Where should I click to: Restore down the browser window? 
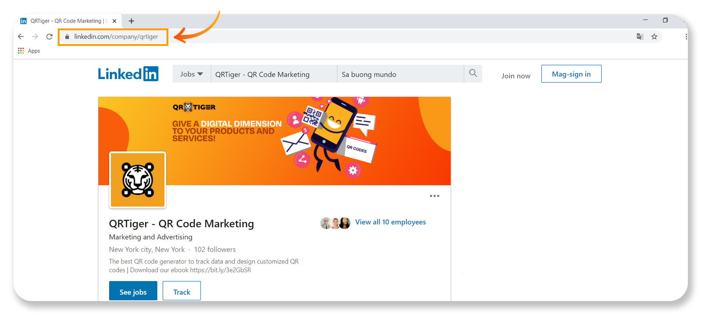(665, 20)
